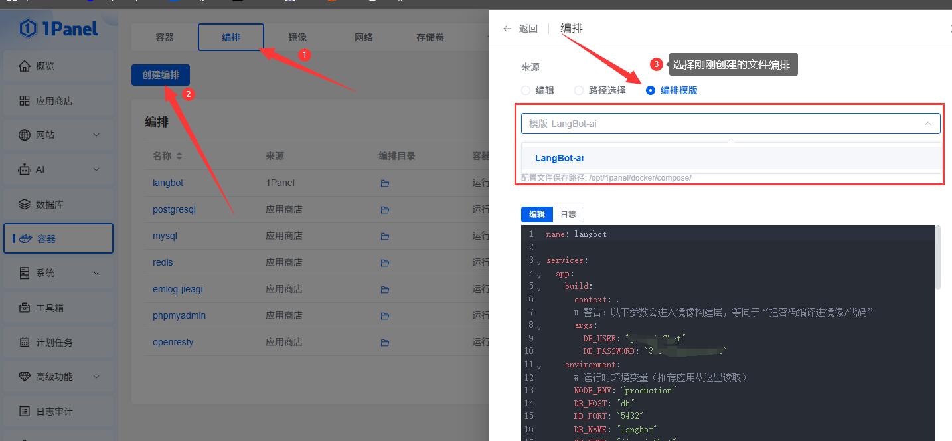Screen dimensions: 952x441
Task: Open the emlog-jieagi compose link
Action: 178,289
